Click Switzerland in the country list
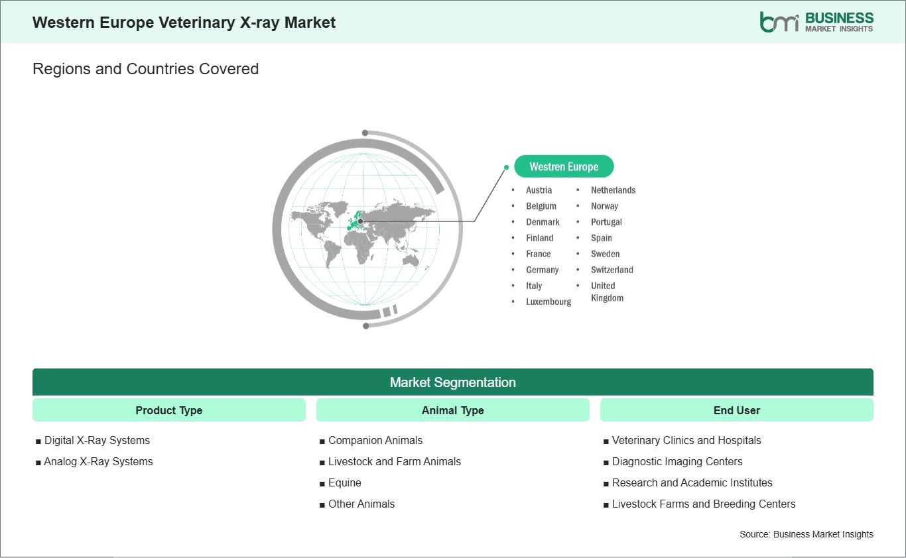 tap(612, 270)
